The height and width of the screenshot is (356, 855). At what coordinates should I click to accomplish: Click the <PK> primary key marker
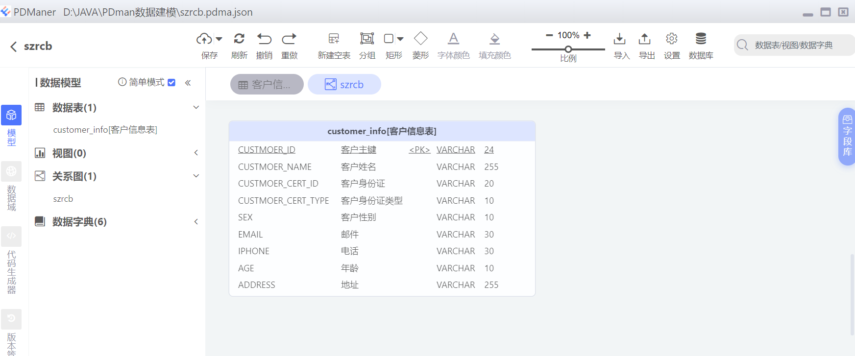point(419,150)
